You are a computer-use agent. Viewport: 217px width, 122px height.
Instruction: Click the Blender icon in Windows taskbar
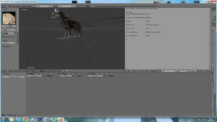(61, 120)
